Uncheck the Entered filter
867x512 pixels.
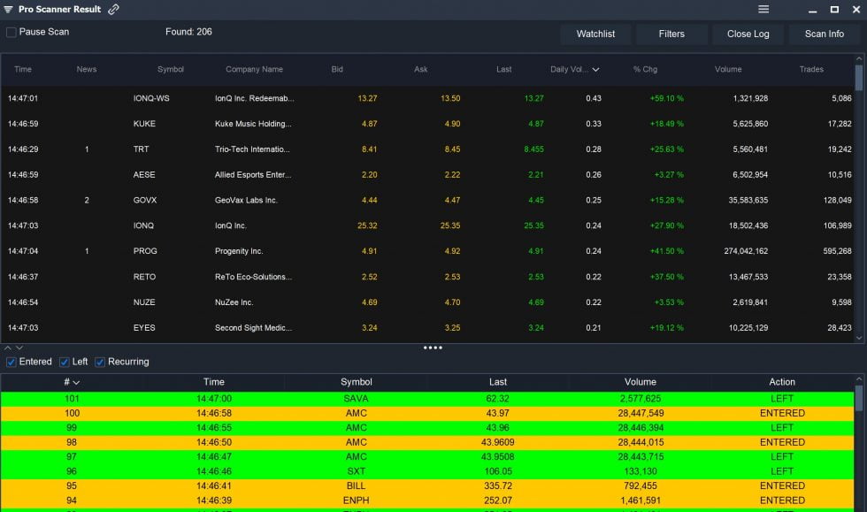[x=12, y=362]
